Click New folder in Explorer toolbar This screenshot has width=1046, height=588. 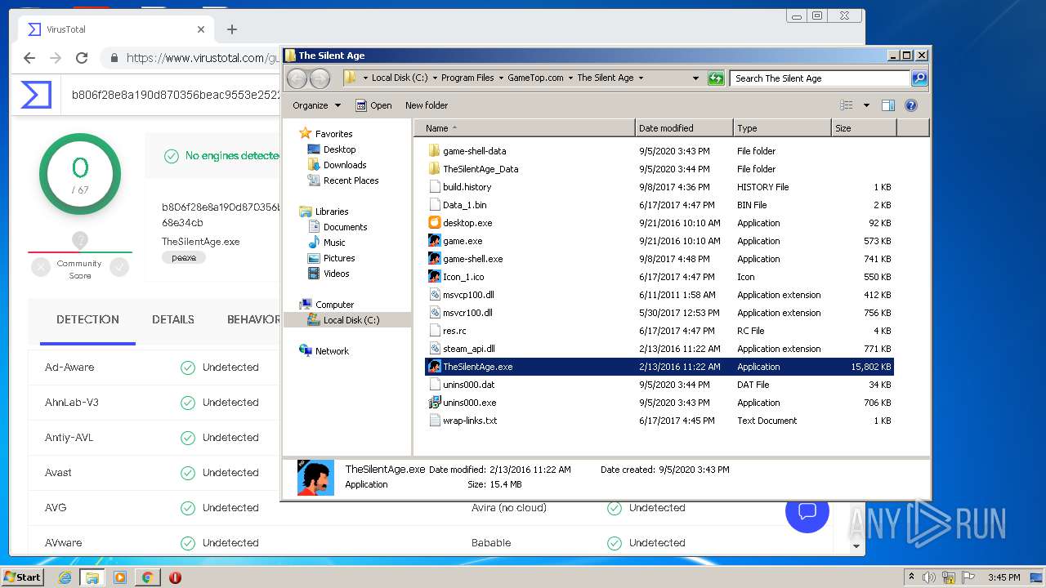pyautogui.click(x=427, y=105)
